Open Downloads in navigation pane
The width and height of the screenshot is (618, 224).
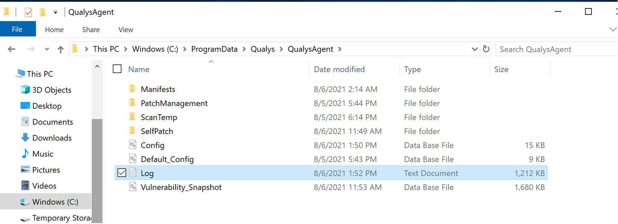(x=52, y=138)
